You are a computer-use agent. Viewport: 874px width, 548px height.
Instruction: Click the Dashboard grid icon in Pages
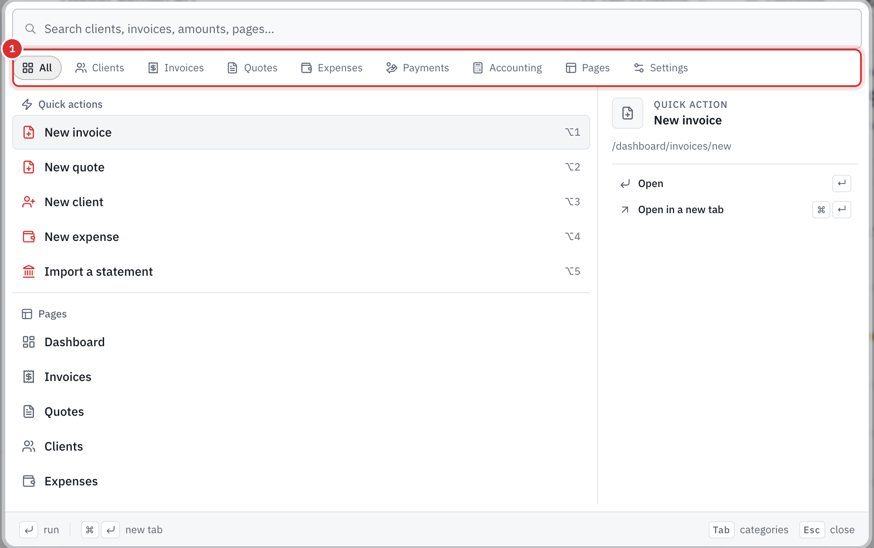[x=29, y=342]
